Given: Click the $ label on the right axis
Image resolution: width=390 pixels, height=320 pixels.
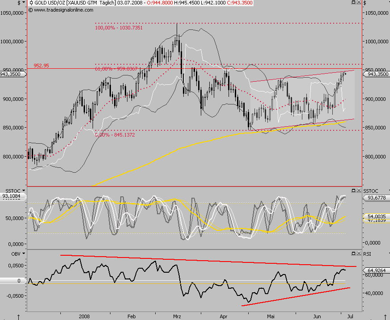Looking at the screenshot, I should click(365, 3).
